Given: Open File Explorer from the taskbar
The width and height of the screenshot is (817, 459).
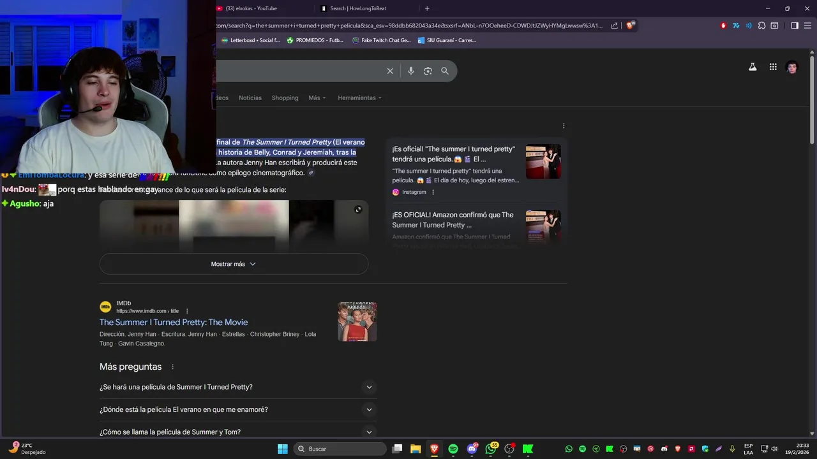Looking at the screenshot, I should pyautogui.click(x=416, y=449).
